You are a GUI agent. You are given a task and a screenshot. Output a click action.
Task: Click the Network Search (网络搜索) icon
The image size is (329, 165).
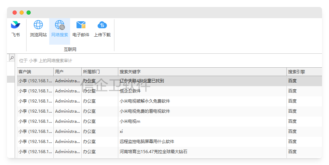60,25
